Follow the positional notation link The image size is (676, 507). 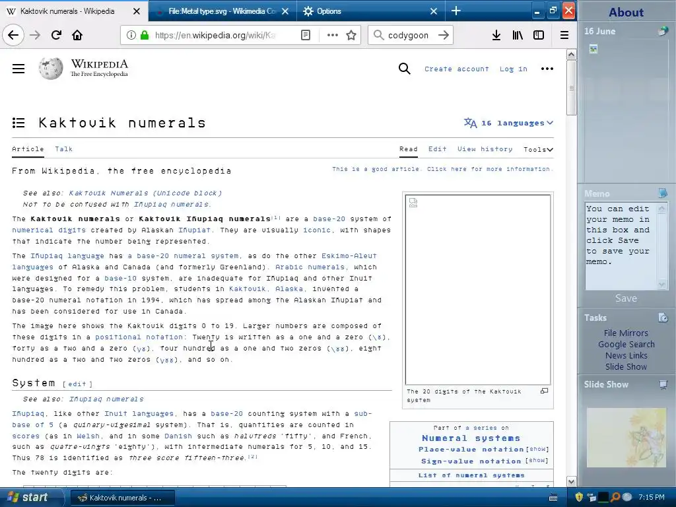click(x=139, y=337)
